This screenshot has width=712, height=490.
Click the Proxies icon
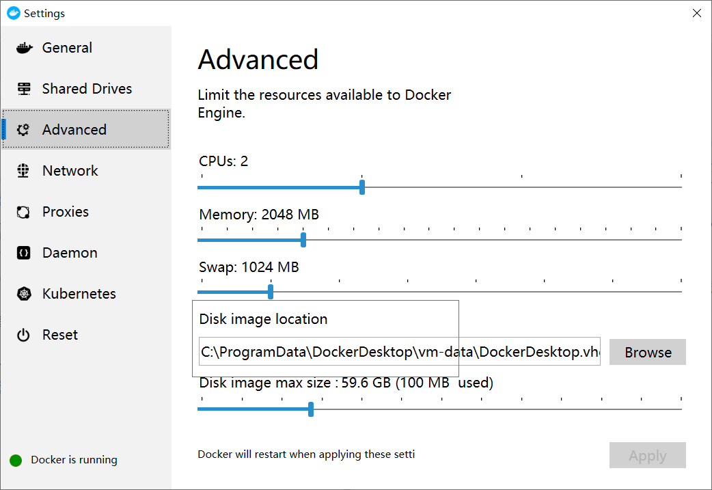[x=24, y=212]
